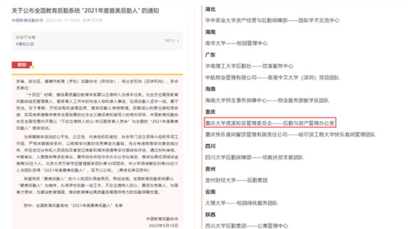Click the signature date 2022年5月16日
Viewport: 408px width, 229px height.
[x=163, y=225]
